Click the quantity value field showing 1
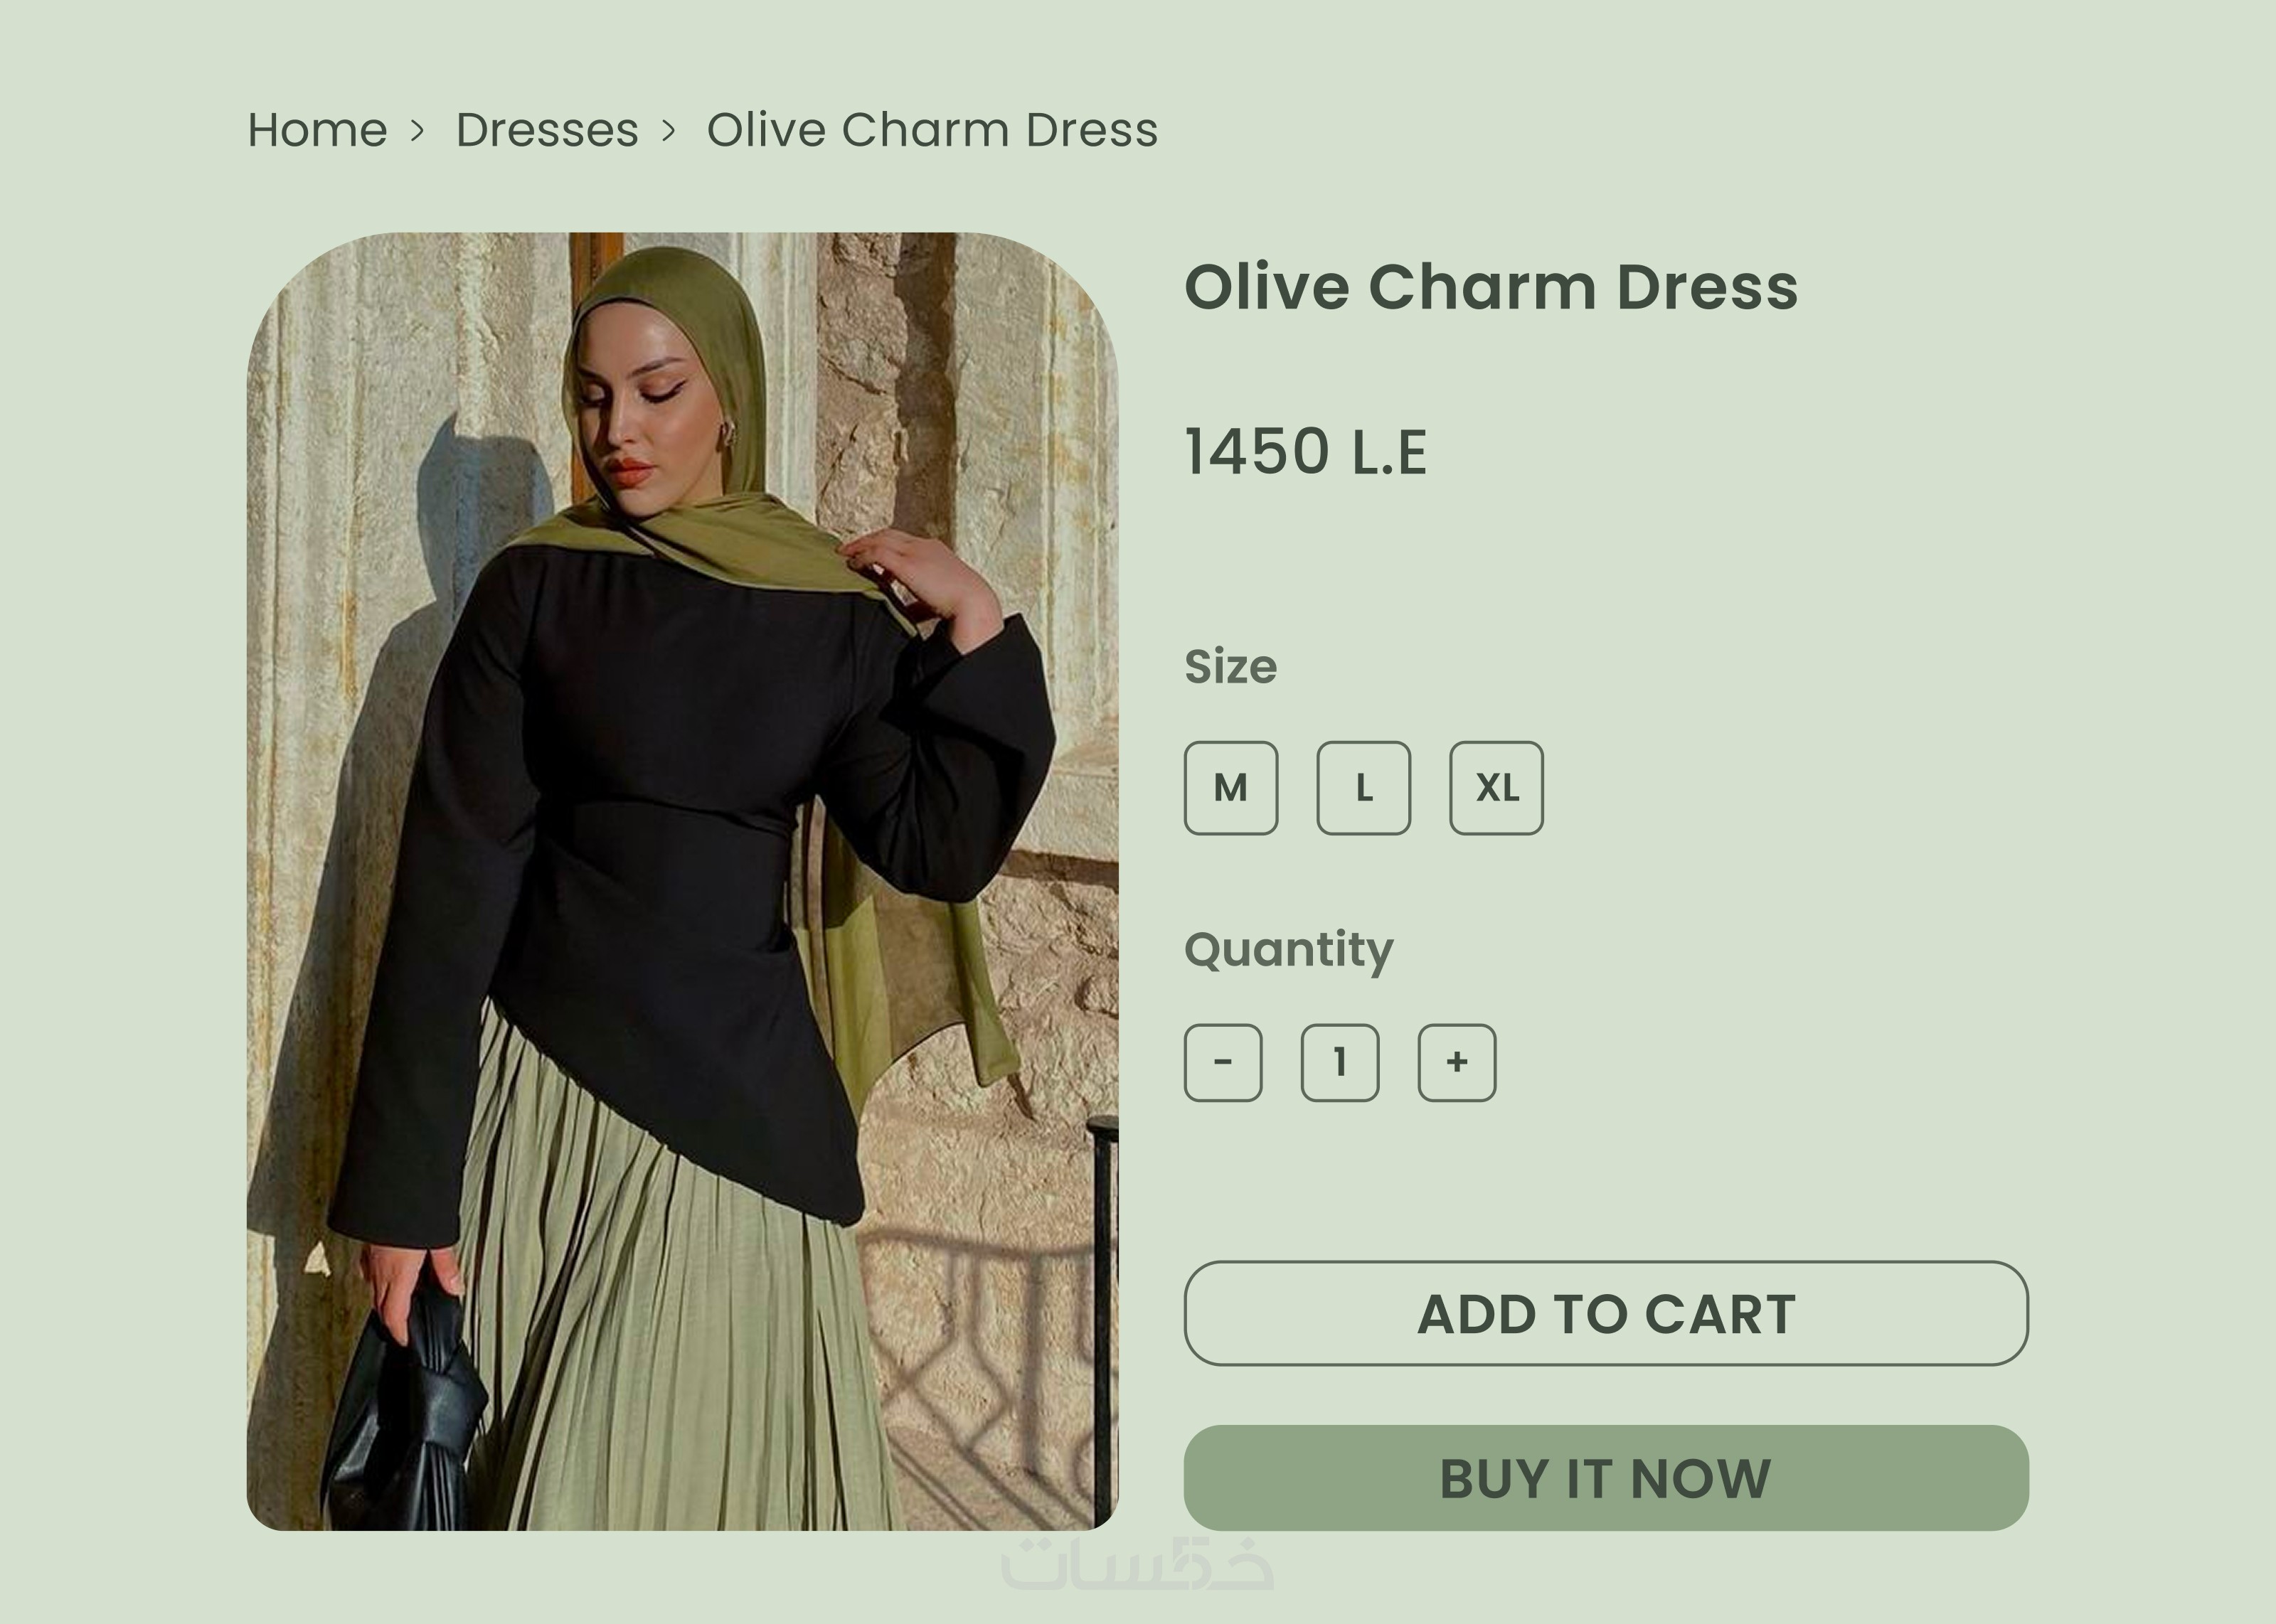The width and height of the screenshot is (2276, 1624). (x=1339, y=1062)
